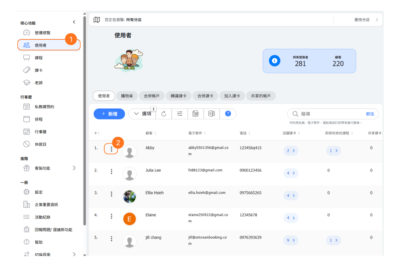Export users with the Excel icon
The width and height of the screenshot is (401, 267).
coord(212,114)
